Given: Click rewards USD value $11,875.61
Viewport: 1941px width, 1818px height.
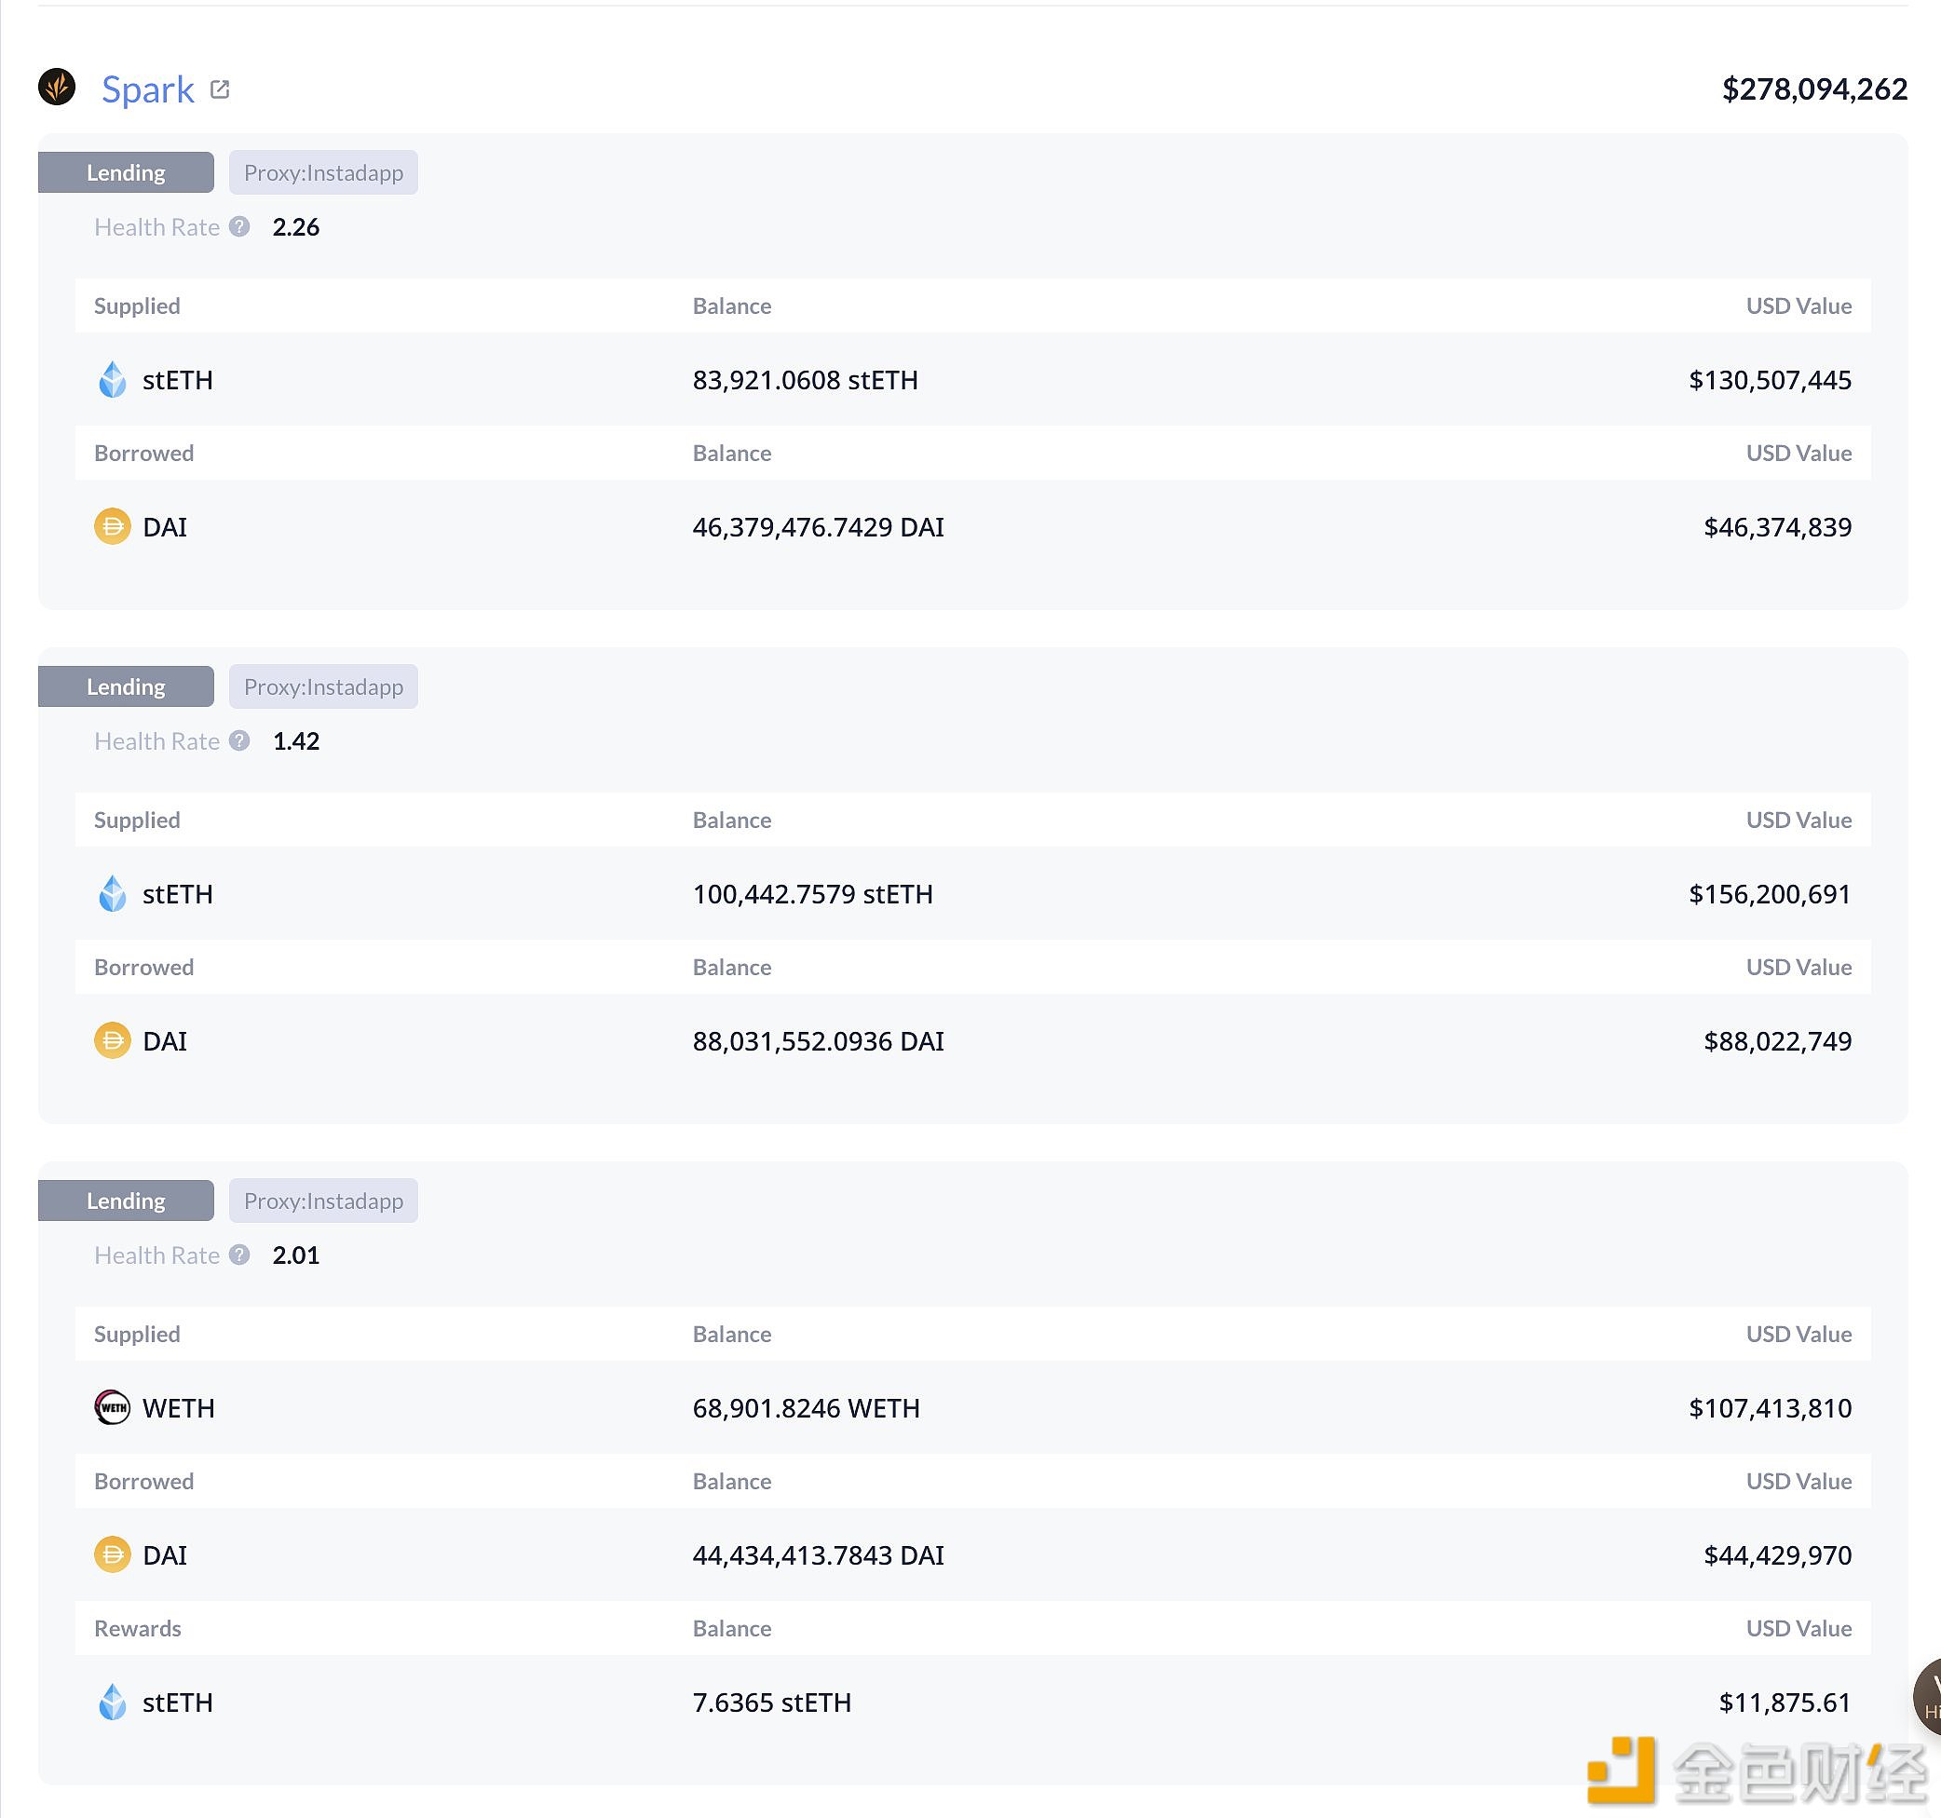Looking at the screenshot, I should (x=1785, y=1703).
